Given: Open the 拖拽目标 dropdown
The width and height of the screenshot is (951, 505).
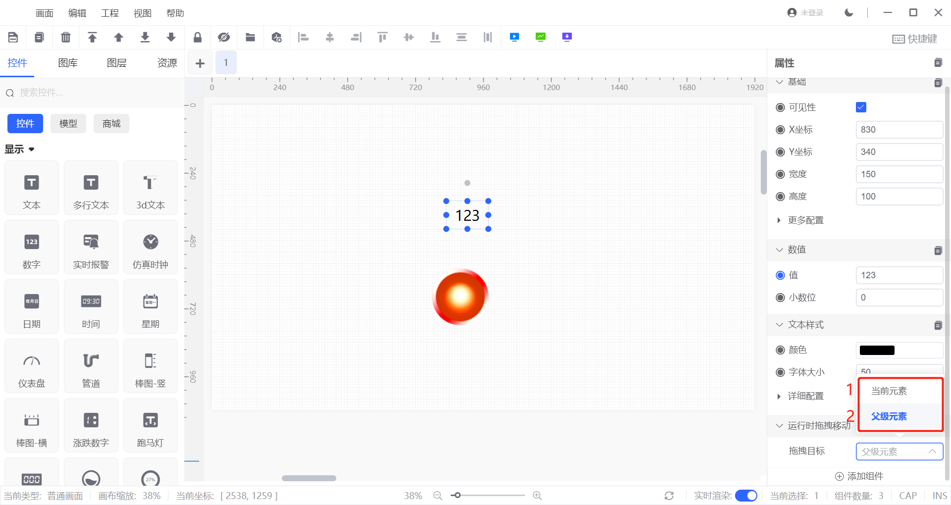Looking at the screenshot, I should (899, 452).
